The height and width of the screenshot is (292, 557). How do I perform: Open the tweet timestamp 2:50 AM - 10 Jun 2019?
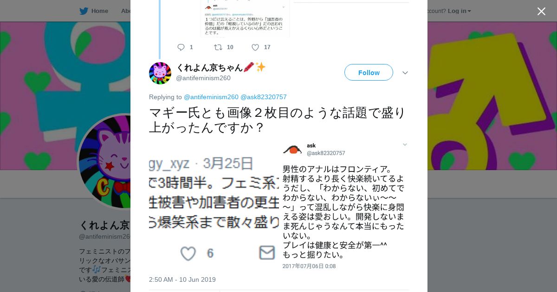tap(182, 279)
